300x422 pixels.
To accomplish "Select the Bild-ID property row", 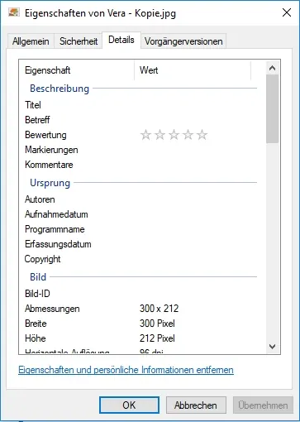I will (140, 294).
